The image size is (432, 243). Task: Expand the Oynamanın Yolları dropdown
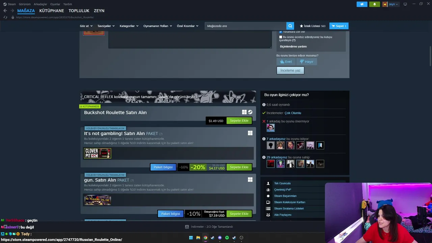click(158, 26)
